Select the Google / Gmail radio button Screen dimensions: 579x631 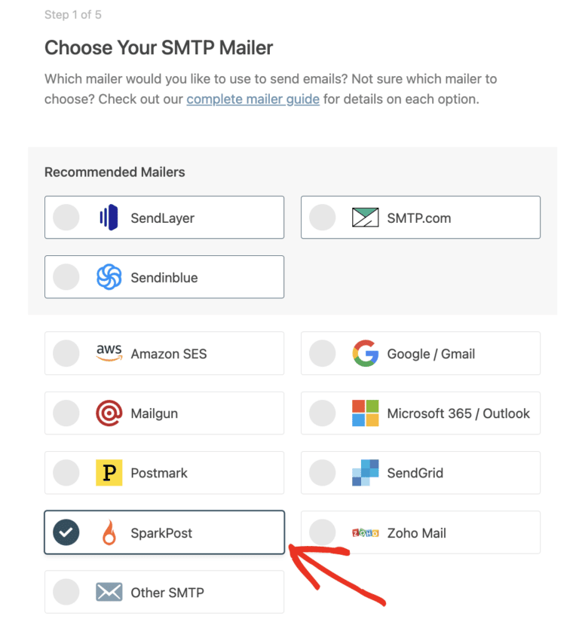coord(323,353)
